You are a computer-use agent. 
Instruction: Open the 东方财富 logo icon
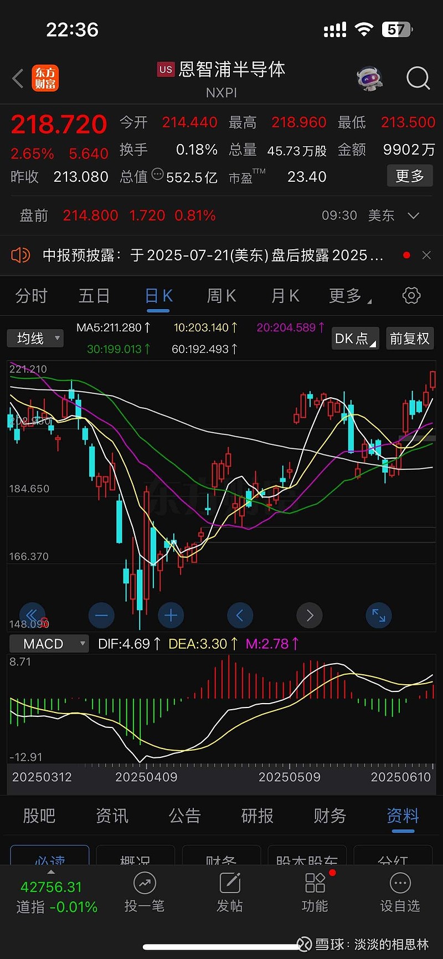[45, 78]
